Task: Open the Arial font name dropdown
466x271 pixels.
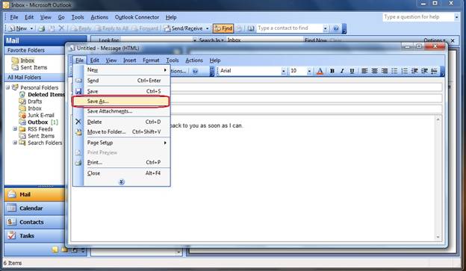Action: pyautogui.click(x=283, y=71)
